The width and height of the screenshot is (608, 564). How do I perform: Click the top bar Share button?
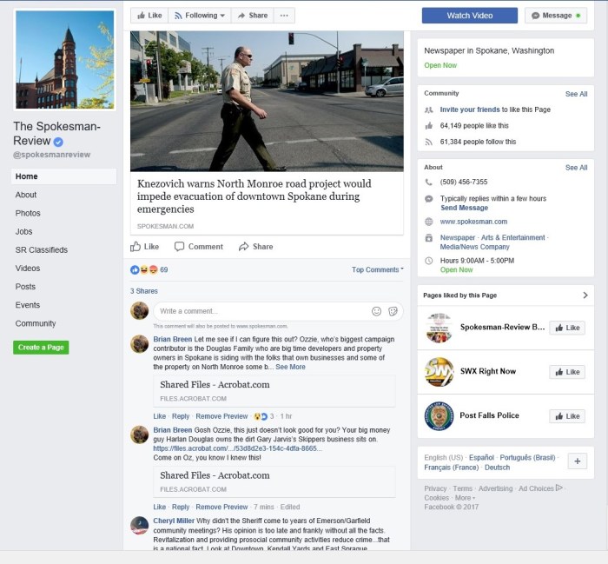253,16
